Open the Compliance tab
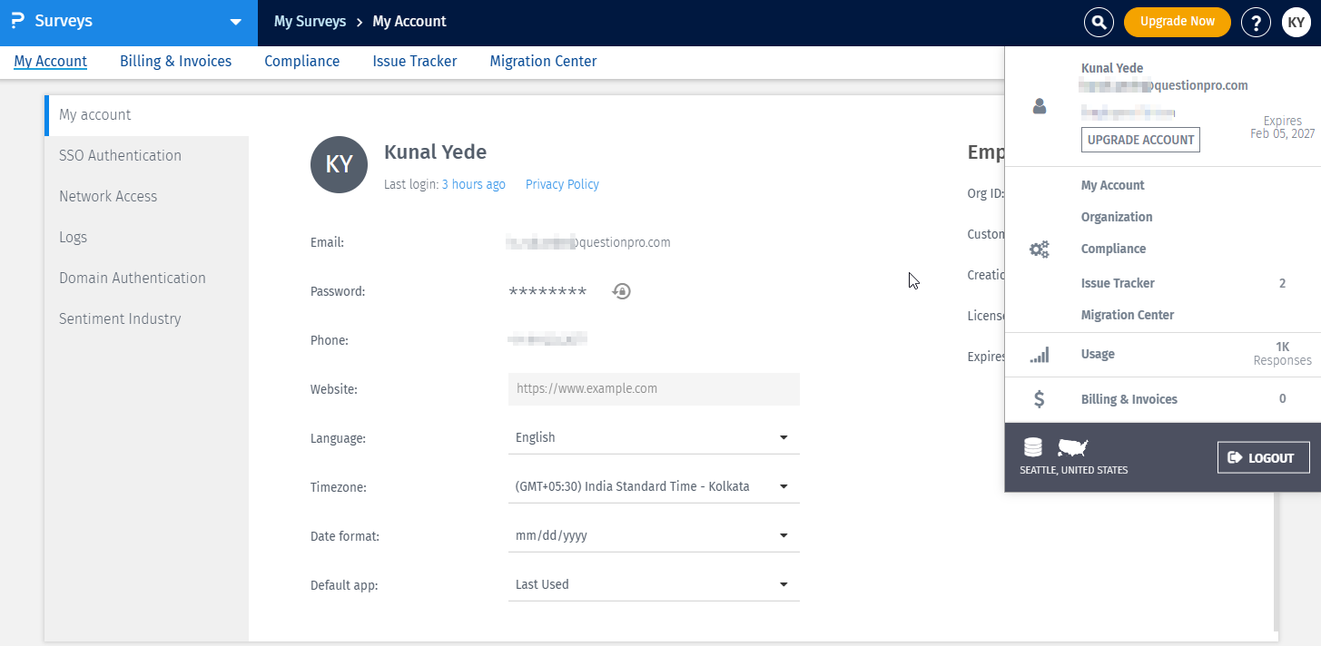Viewport: 1321px width, 646px height. click(301, 62)
